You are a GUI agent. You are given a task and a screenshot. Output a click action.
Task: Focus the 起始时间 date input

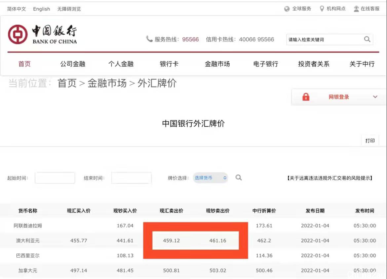point(55,178)
